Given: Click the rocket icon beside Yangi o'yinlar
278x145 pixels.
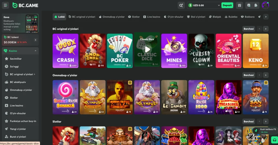Looking at the screenshot, I should coord(7,129).
